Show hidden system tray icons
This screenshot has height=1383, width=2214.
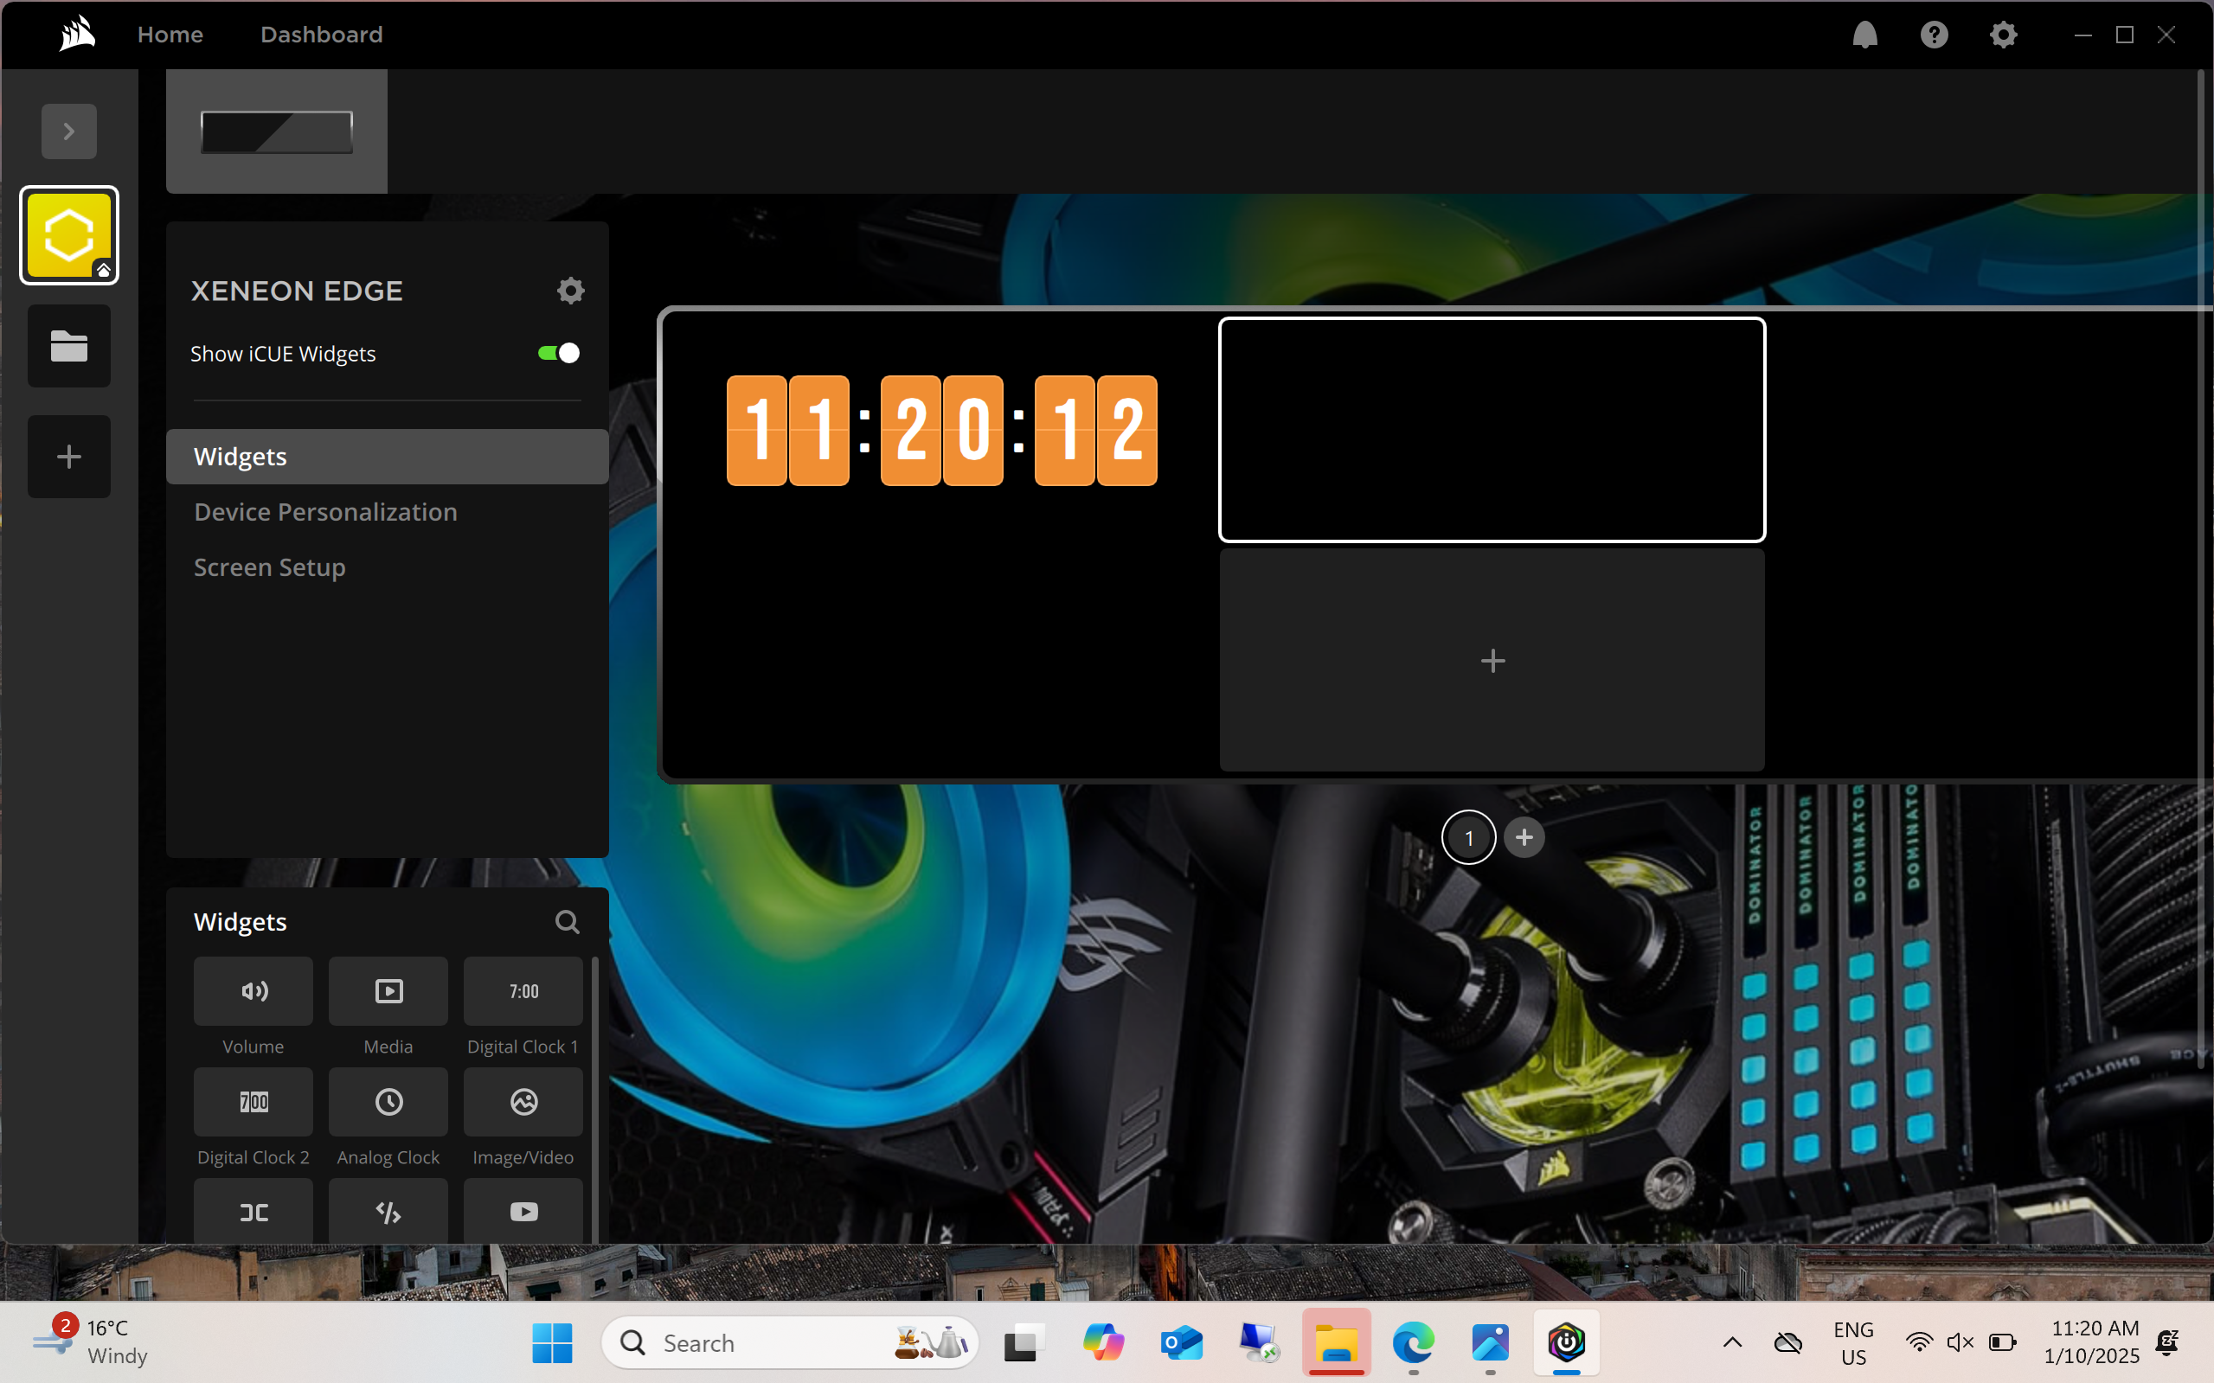point(1732,1342)
